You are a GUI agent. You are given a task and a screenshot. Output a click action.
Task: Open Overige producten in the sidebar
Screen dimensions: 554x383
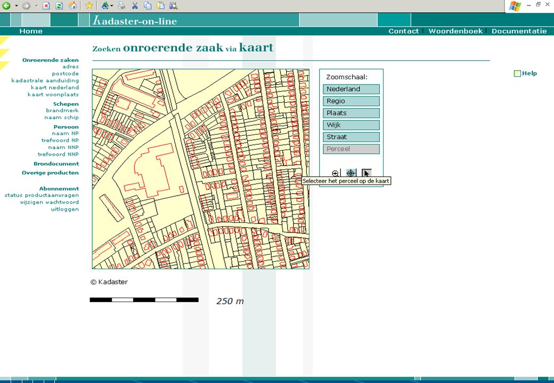point(50,173)
